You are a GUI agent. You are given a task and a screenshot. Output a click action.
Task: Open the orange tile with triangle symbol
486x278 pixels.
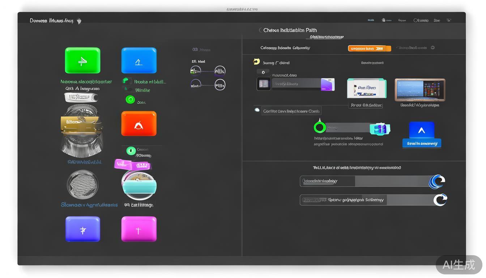[139, 124]
